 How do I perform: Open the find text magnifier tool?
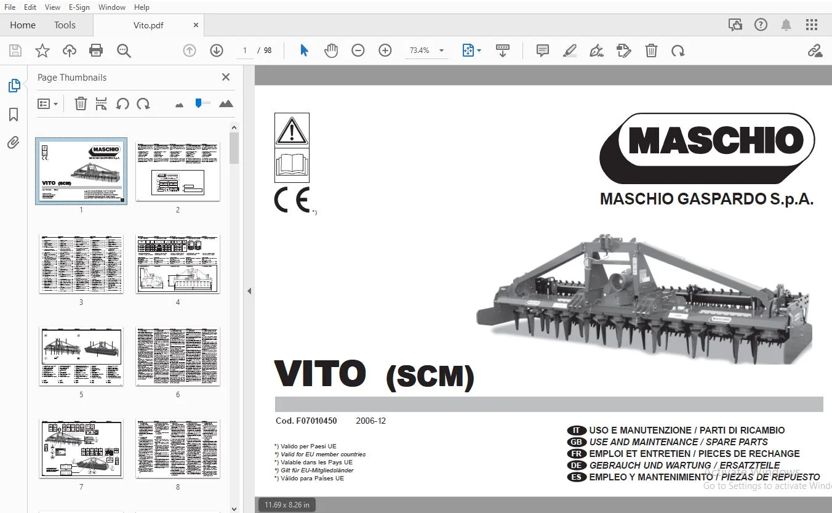tap(124, 50)
